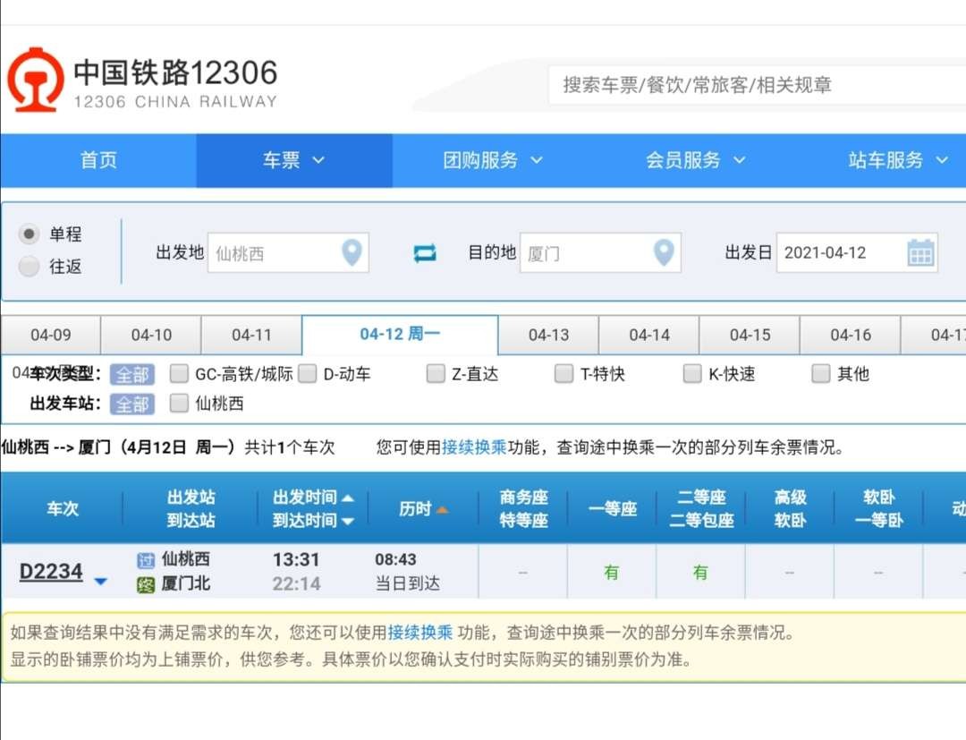Click duration 08:43 cell
Image resolution: width=966 pixels, height=740 pixels.
tap(395, 559)
